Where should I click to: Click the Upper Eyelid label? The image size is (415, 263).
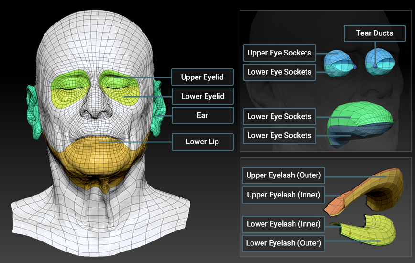click(x=202, y=77)
